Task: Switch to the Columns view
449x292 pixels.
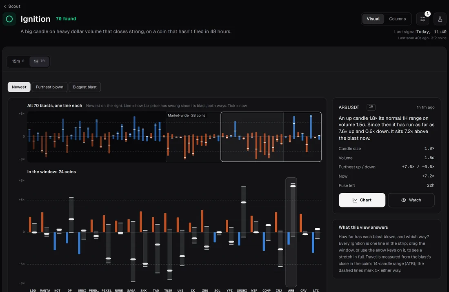Action: tap(397, 19)
